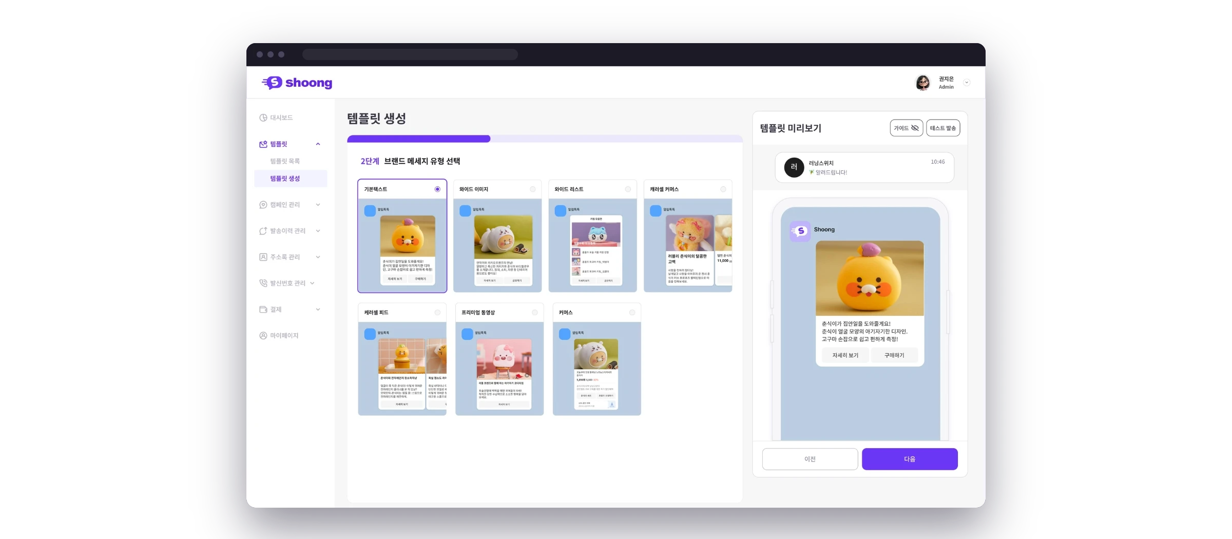Image resolution: width=1232 pixels, height=539 pixels.
Task: Open the 대시보드 sidebar icon
Action: coord(263,118)
